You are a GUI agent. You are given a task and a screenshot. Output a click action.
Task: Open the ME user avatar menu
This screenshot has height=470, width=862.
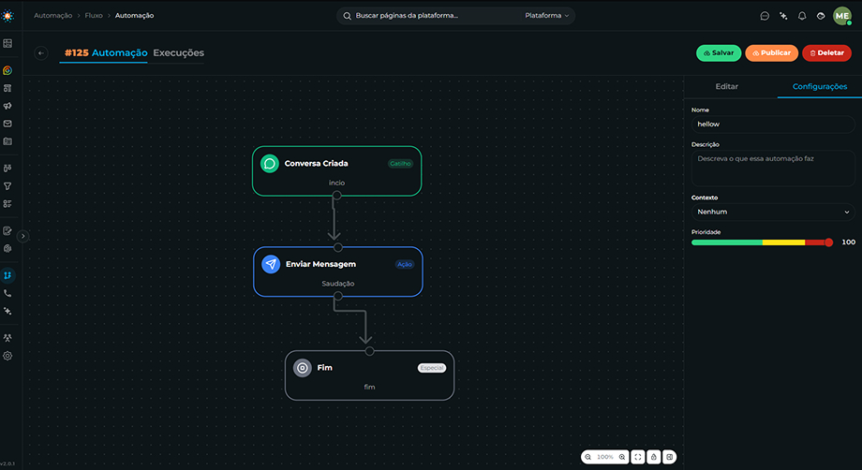click(842, 16)
